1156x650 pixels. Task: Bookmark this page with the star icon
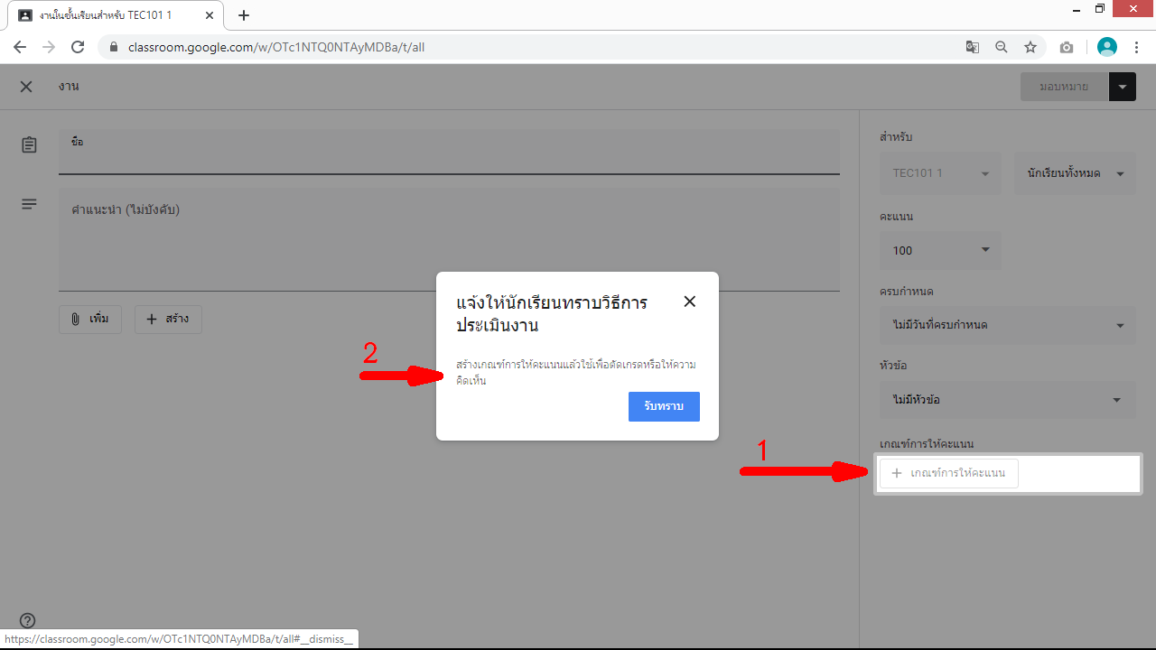pos(1030,47)
